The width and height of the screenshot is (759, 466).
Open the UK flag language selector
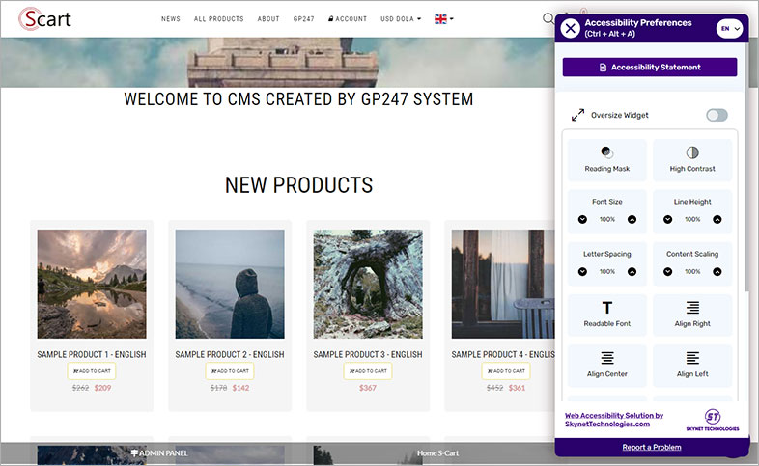click(x=443, y=19)
